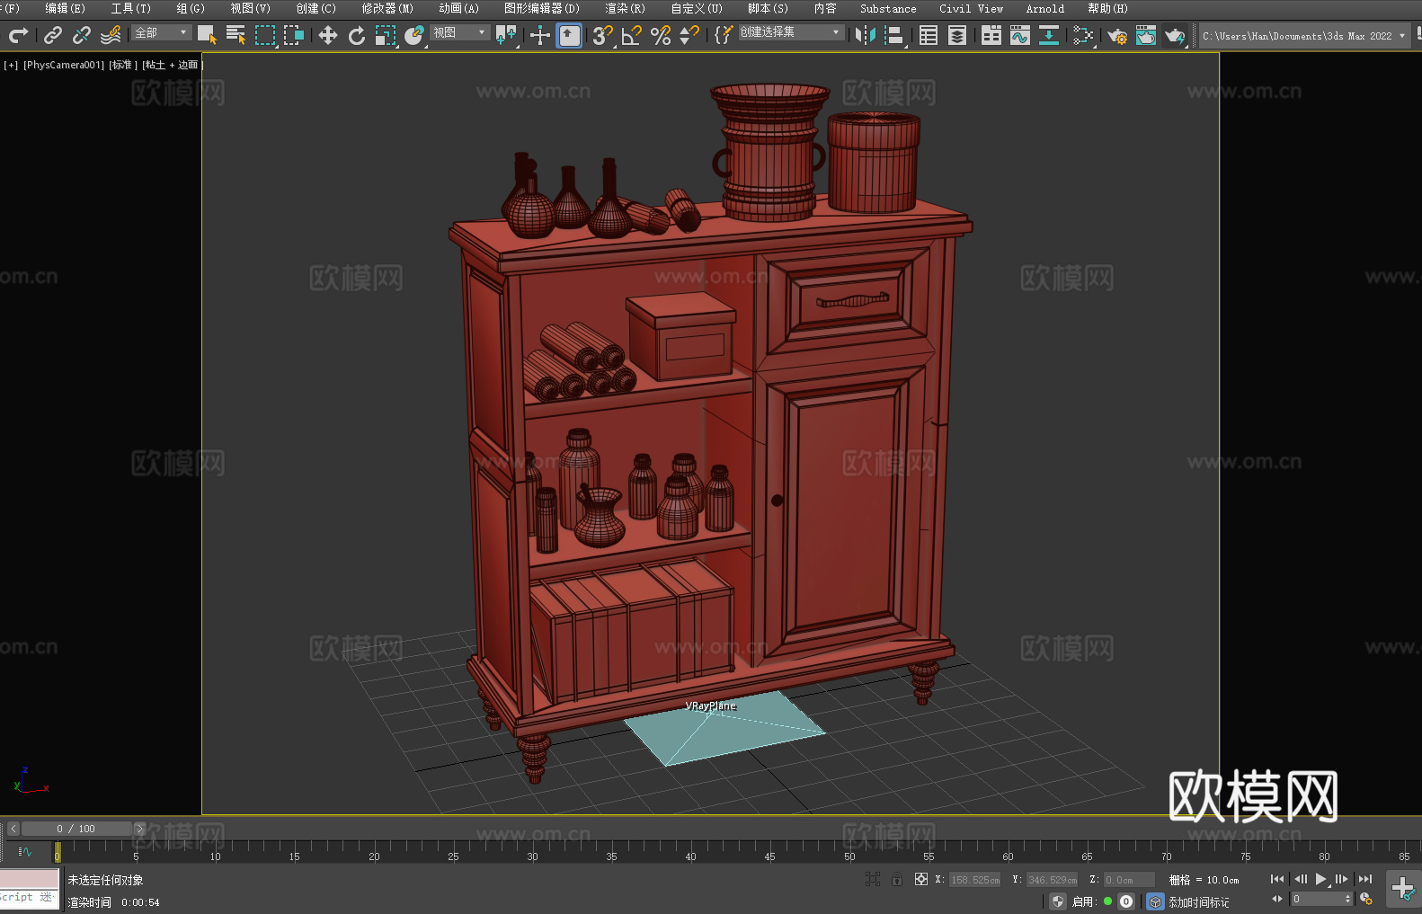Screen dimensions: 1422x914
Task: Click the Unlink selection icon
Action: pos(82,35)
